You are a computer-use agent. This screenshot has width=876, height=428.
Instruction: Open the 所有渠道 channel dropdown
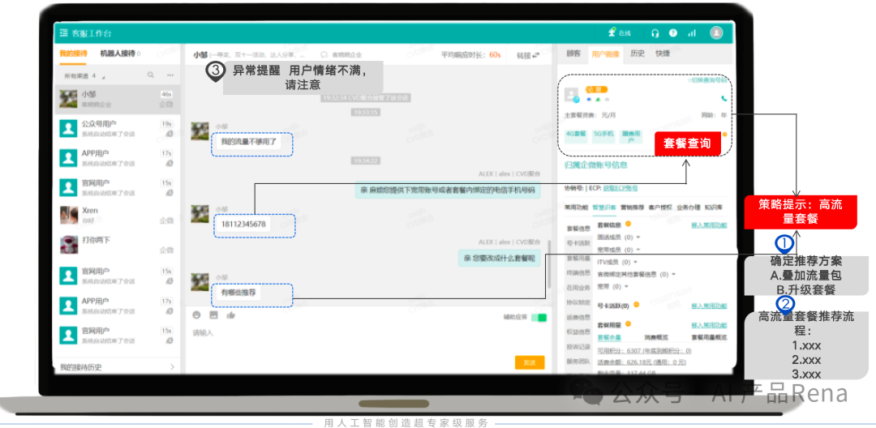click(85, 75)
